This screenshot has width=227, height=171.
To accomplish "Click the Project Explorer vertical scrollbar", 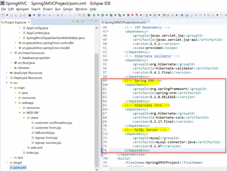I will click(x=97, y=98).
